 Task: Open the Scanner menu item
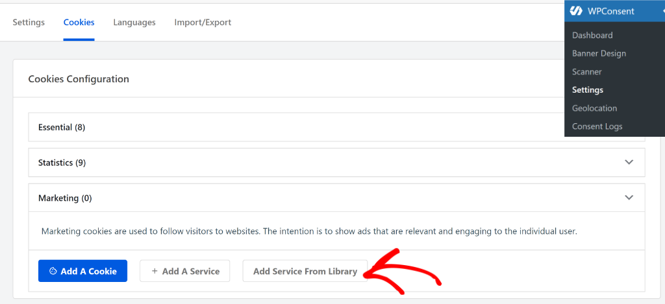[x=586, y=71]
